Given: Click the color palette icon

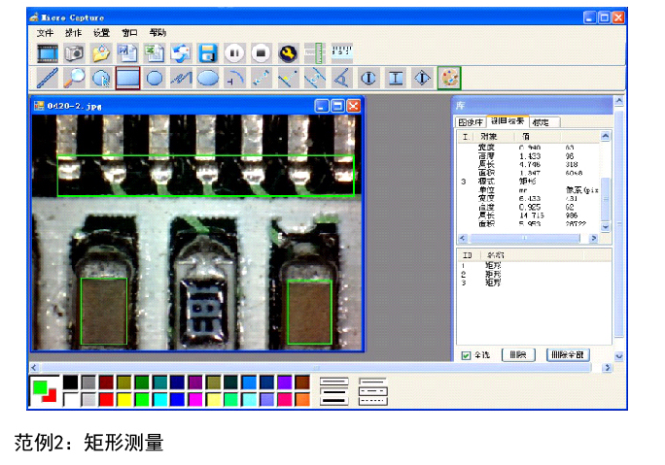Looking at the screenshot, I should coord(449,78).
